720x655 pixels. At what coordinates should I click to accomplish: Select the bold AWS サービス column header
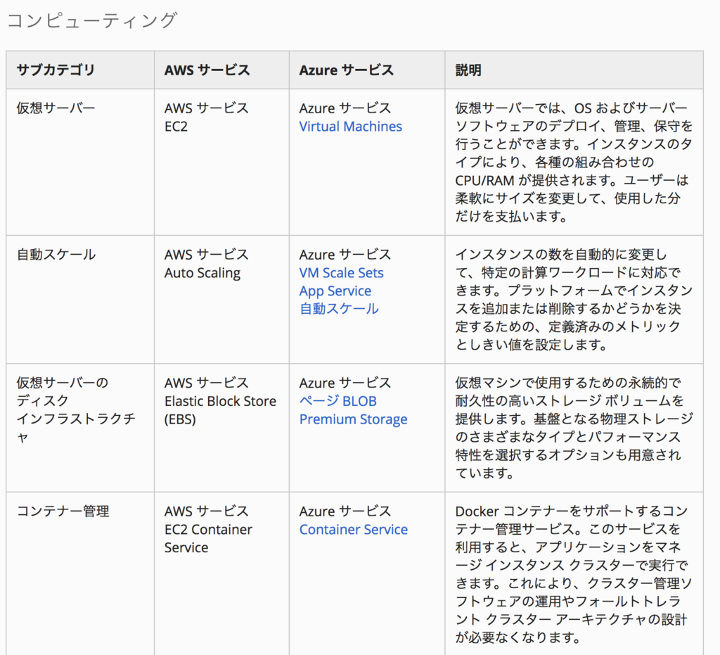207,70
